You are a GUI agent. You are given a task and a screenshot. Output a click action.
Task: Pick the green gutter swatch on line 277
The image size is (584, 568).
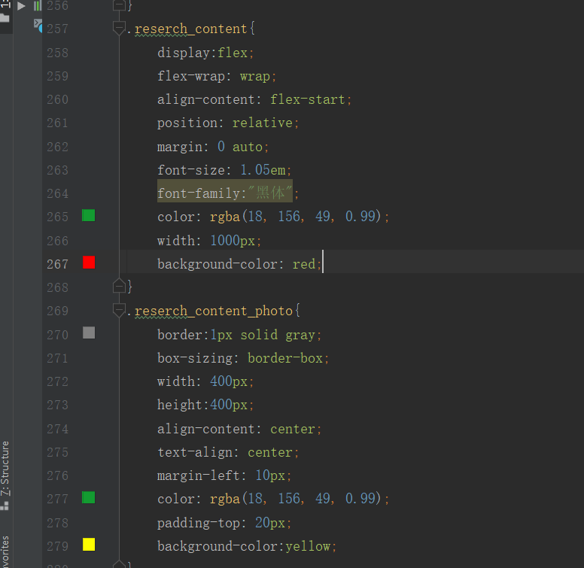[x=89, y=497]
